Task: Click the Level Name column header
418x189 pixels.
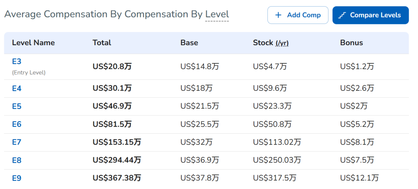Action: (33, 43)
